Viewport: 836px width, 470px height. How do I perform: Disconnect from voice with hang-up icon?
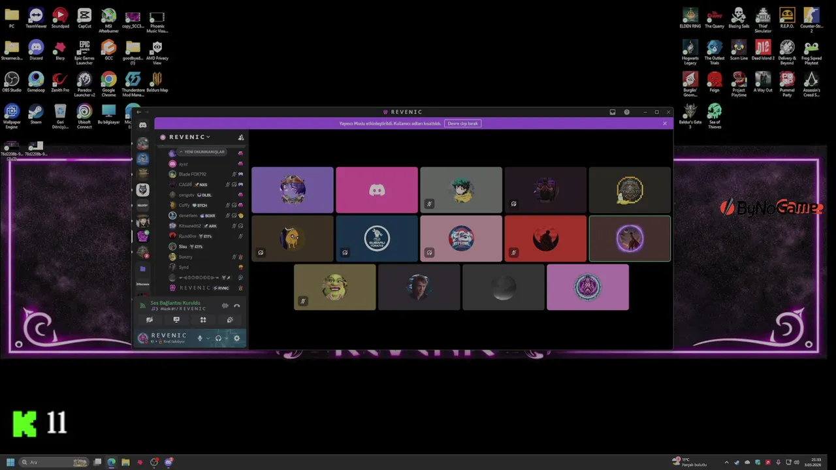tap(236, 305)
